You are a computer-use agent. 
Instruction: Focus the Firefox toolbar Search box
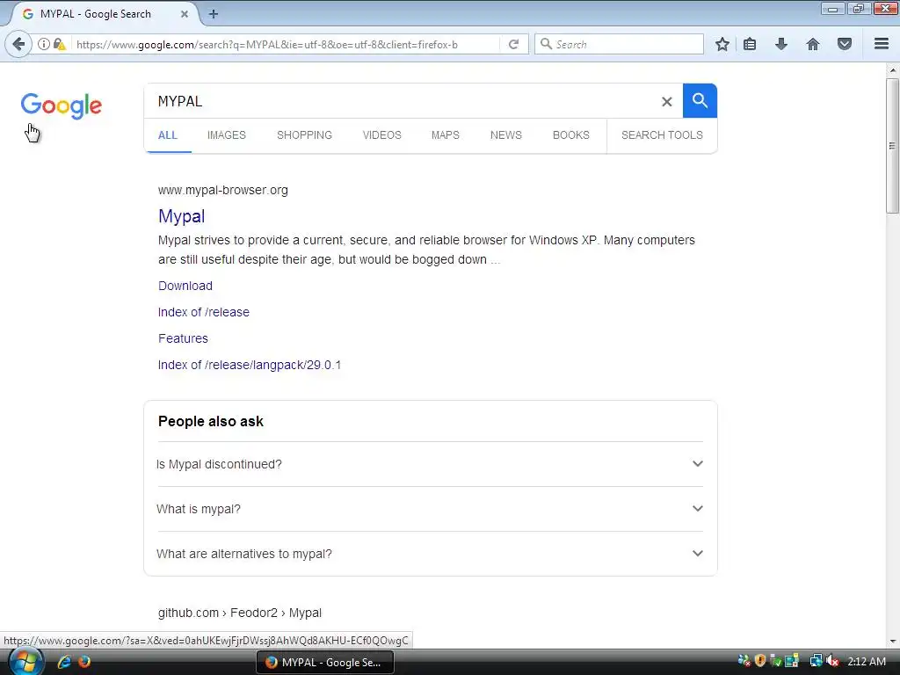619,44
